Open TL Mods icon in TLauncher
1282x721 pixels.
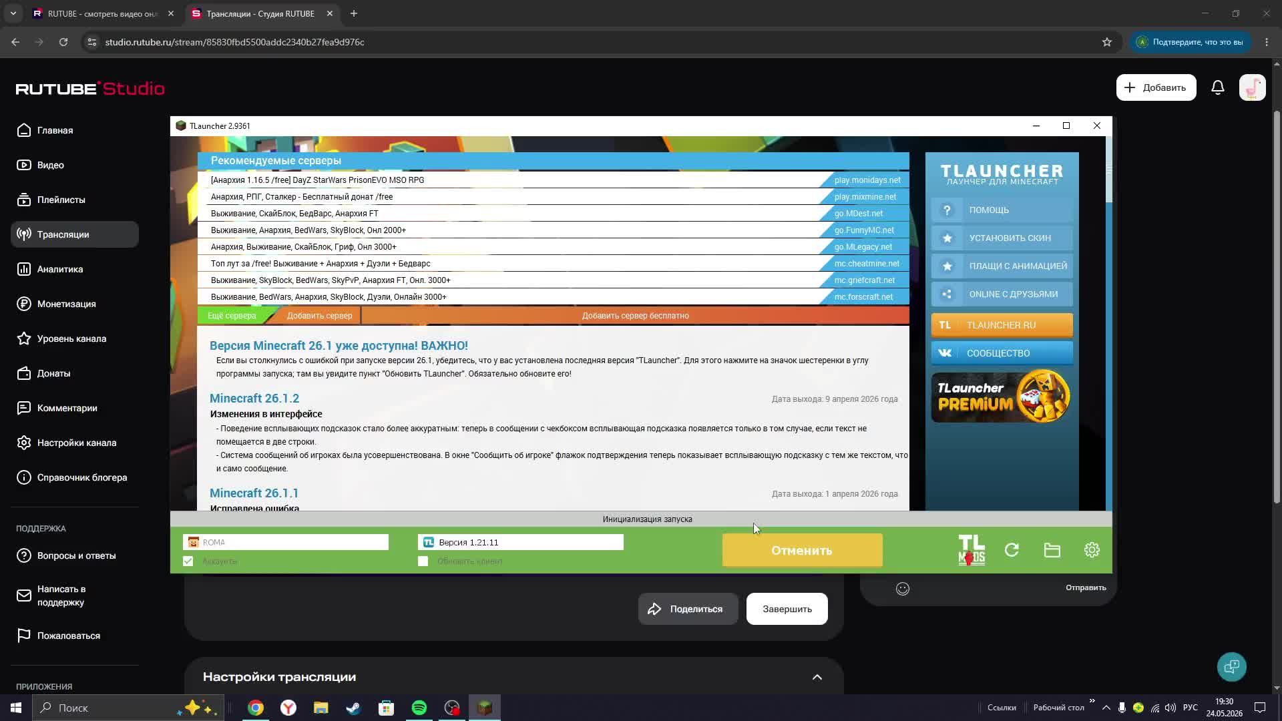click(x=972, y=550)
